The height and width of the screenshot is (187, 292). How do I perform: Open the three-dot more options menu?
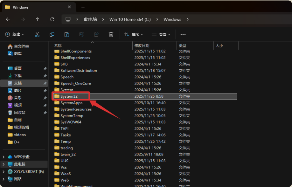pyautogui.click(x=183, y=34)
